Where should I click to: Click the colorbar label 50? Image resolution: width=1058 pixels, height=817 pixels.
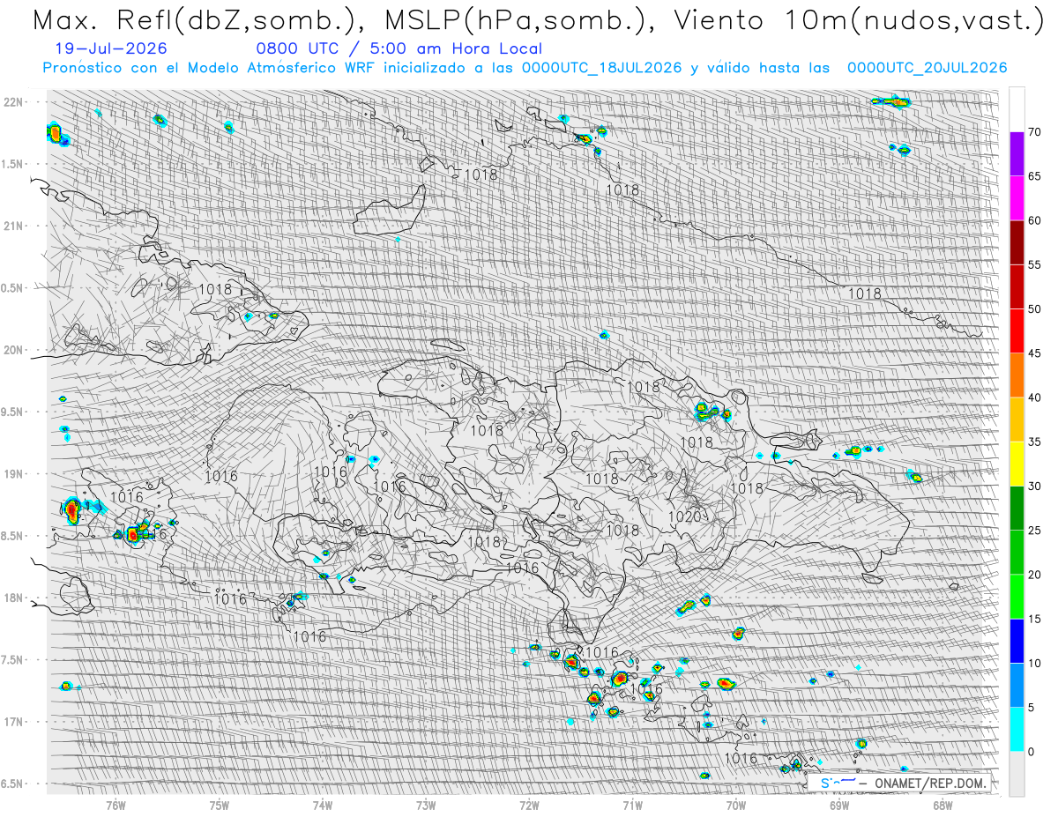click(1034, 309)
